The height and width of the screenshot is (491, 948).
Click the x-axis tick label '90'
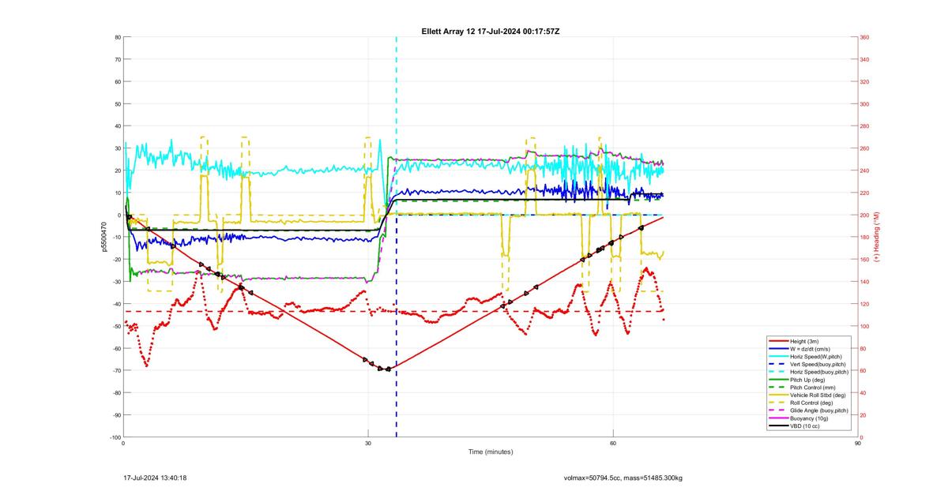[858, 444]
